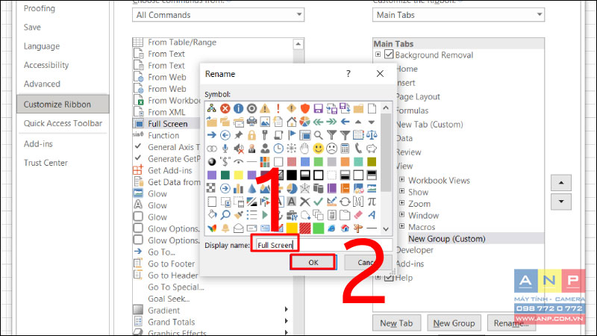The image size is (597, 336).
Task: Toggle the Background Removal checkbox
Action: click(389, 55)
